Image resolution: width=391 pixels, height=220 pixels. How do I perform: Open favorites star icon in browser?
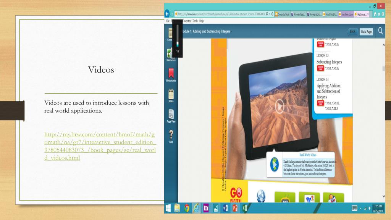(379, 14)
